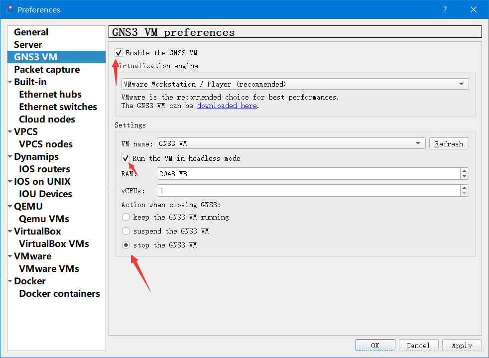Select keep the GNS3 VM running
489x358 pixels.
click(126, 217)
